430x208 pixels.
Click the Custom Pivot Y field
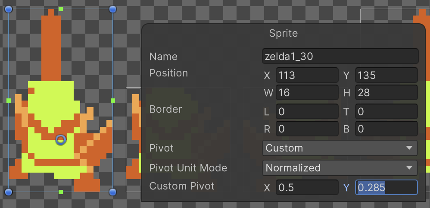[386, 188]
